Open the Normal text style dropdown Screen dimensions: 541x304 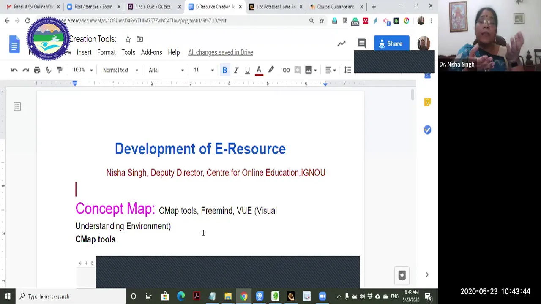[120, 70]
